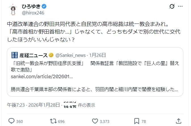Viewport: 191px width, 126px height.
Task: Click the 産経ニュース logo avatar
Action: (x=15, y=55)
